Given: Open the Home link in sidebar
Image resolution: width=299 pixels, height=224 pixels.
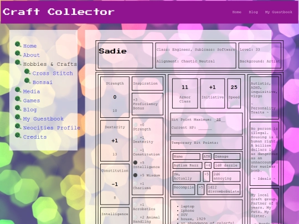Looking at the screenshot, I should (30, 46).
